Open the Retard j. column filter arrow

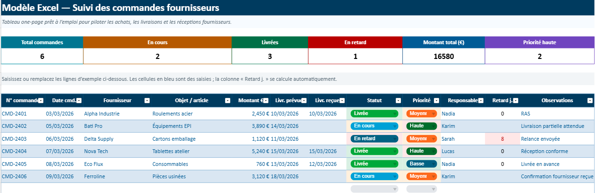[516, 101]
